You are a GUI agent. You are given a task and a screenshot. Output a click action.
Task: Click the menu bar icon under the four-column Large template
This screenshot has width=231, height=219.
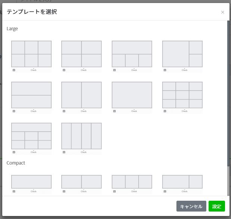[x=64, y=152]
